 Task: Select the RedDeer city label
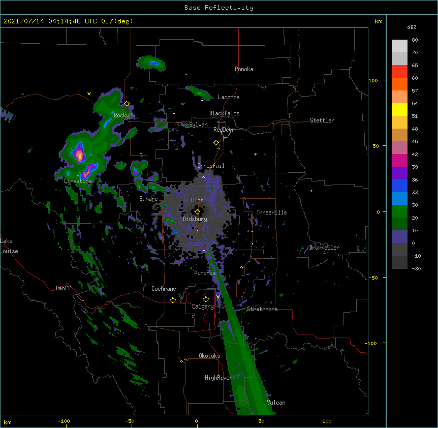[x=224, y=130]
